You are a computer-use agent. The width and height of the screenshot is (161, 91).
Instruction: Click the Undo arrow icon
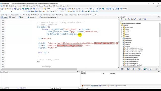(x=34, y=9)
